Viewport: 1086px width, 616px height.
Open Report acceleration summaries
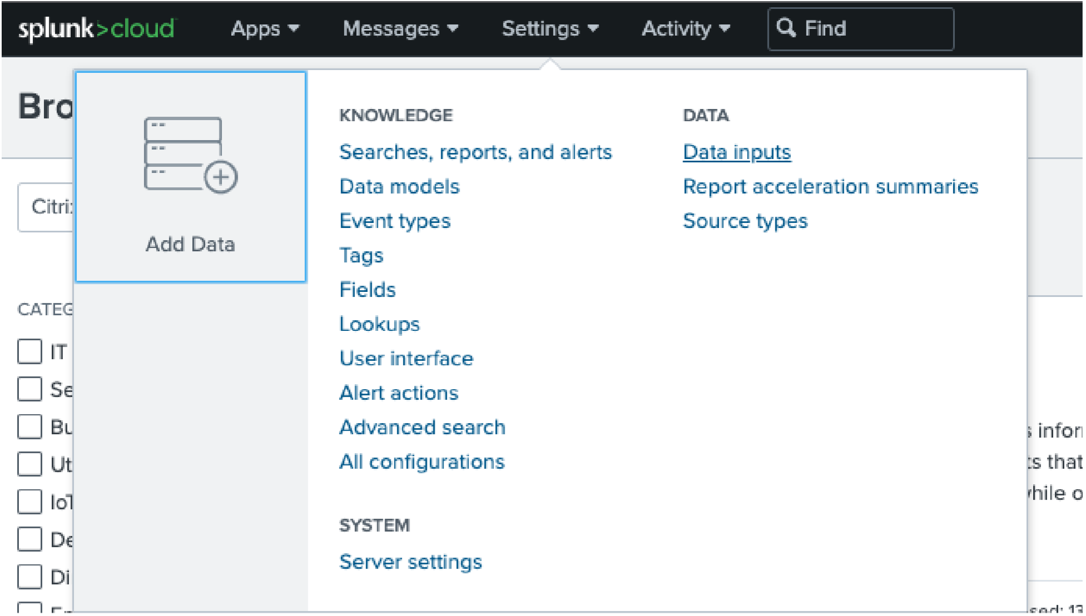point(830,187)
